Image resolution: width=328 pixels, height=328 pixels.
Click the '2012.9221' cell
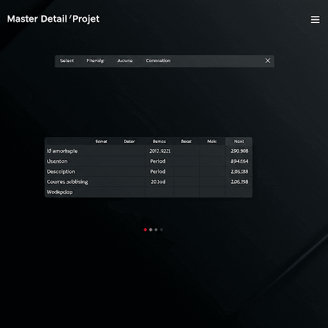coord(160,151)
